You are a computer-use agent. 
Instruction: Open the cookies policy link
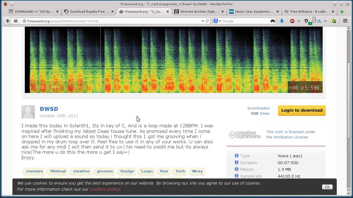click(x=105, y=189)
